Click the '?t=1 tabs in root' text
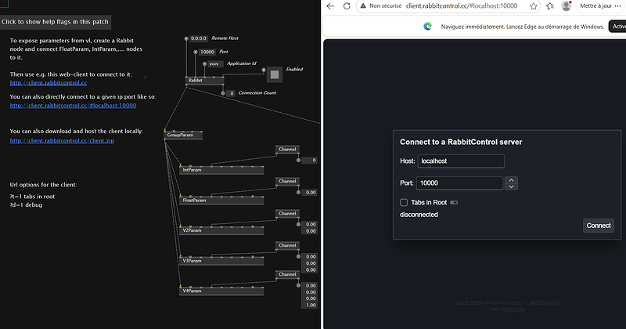Viewport: 626px width, 329px height. pyautogui.click(x=32, y=197)
